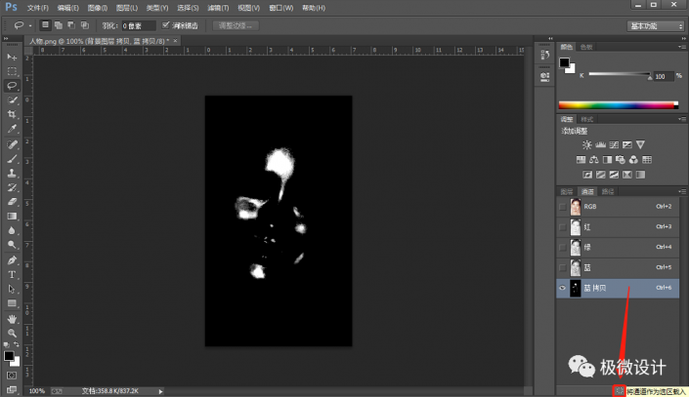Click the color spectrum ramp bar

[x=618, y=104]
